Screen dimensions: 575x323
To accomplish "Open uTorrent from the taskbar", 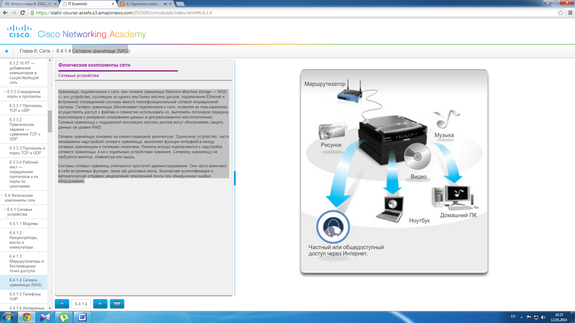I will tap(64, 317).
